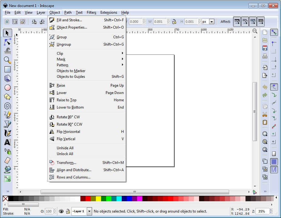Click the Undo arrow icon
Image resolution: width=281 pixels, height=218 pixels.
(265, 87)
